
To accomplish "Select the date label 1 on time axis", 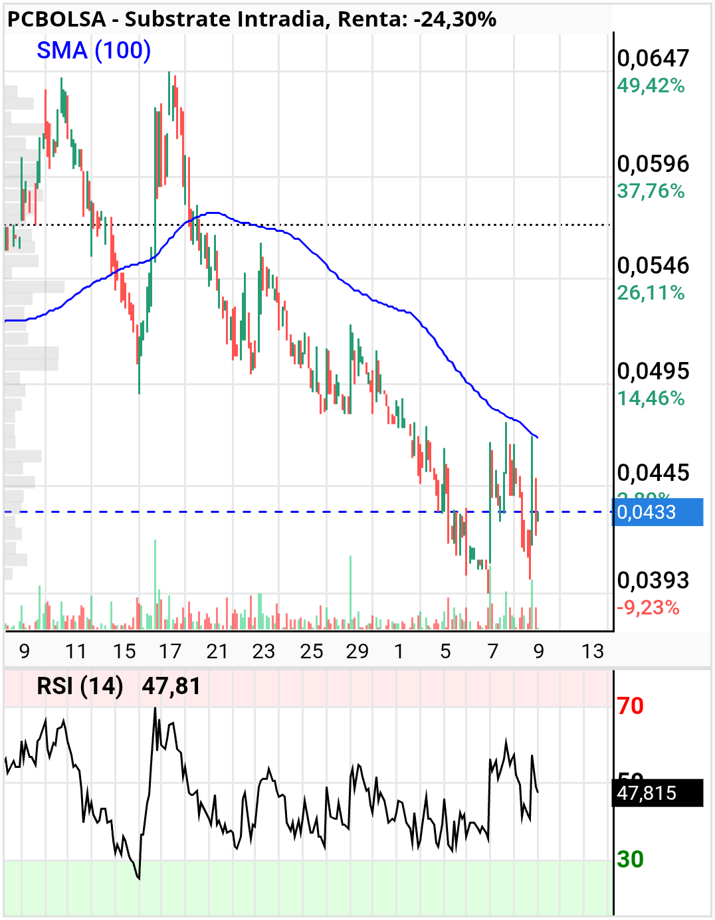I will click(x=399, y=652).
